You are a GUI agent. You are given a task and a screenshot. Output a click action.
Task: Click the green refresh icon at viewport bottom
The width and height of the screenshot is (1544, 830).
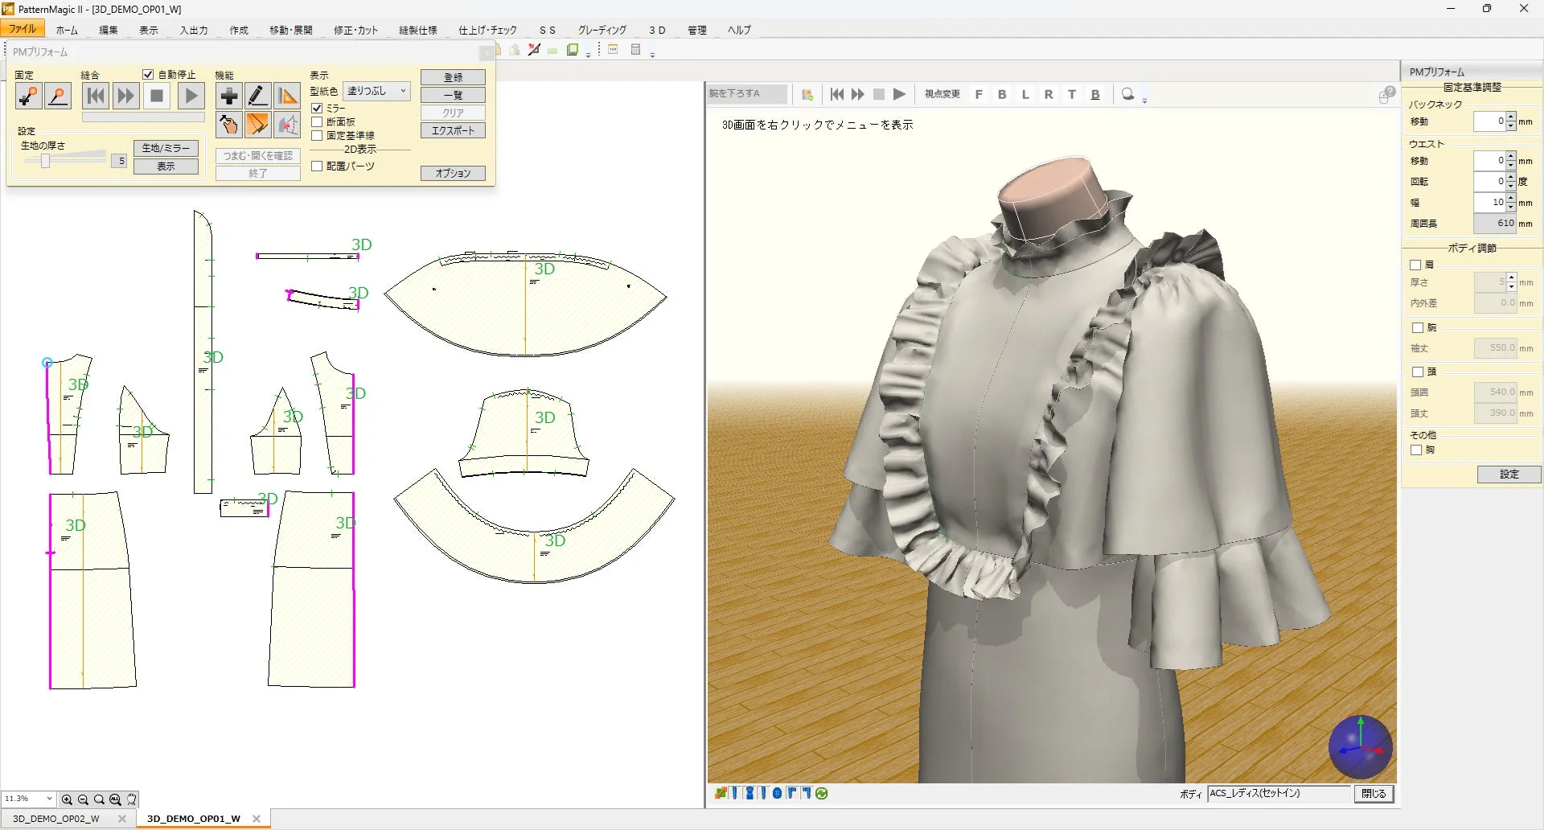(x=822, y=794)
